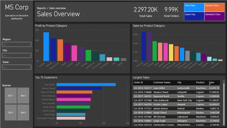Click the 9.99K Total Orders card
This screenshot has height=128, width=227.
click(171, 12)
